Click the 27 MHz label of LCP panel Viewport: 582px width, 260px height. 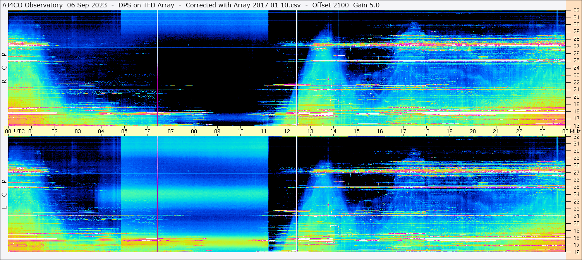point(576,173)
